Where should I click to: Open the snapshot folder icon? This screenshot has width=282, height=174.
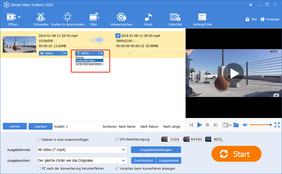pyautogui.click(x=236, y=125)
